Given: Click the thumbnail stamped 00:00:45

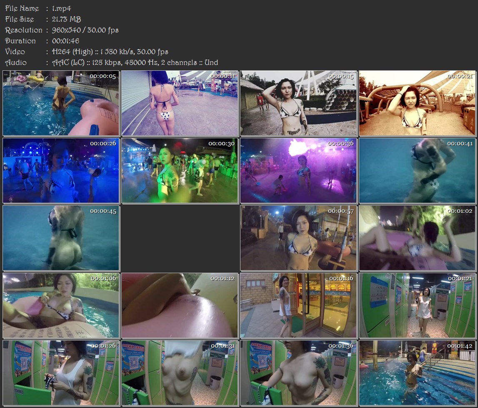Looking at the screenshot, I should [x=61, y=238].
